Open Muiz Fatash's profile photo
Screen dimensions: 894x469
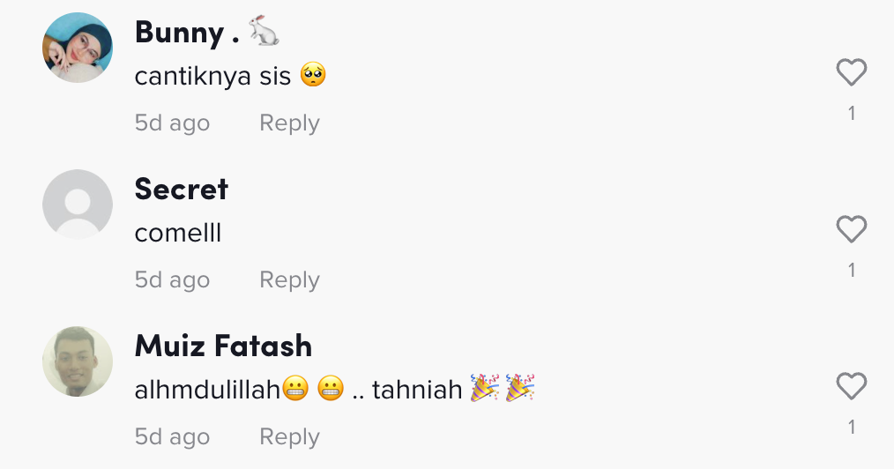pyautogui.click(x=78, y=361)
